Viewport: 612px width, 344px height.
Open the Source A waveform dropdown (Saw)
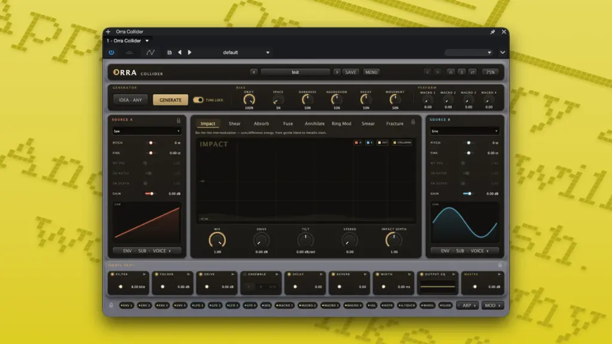click(147, 131)
